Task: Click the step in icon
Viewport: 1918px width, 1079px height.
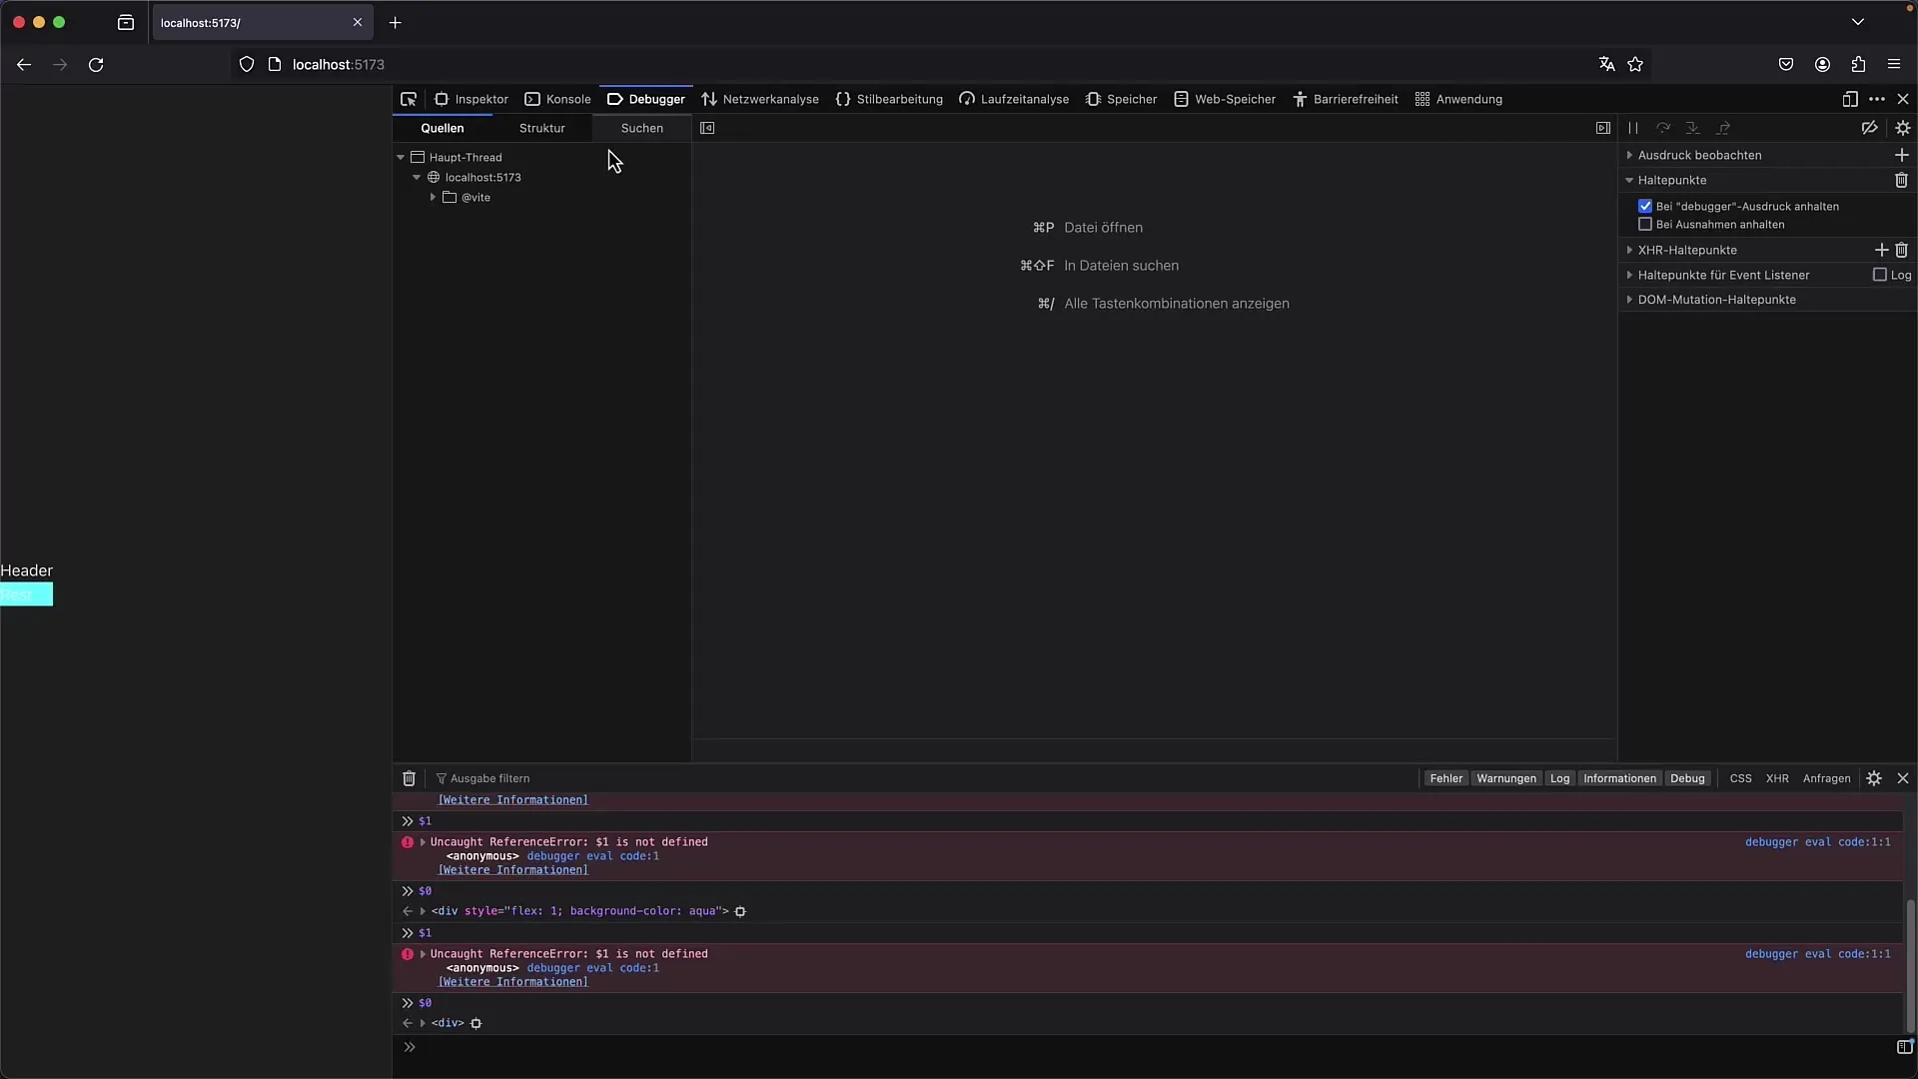Action: tap(1693, 128)
